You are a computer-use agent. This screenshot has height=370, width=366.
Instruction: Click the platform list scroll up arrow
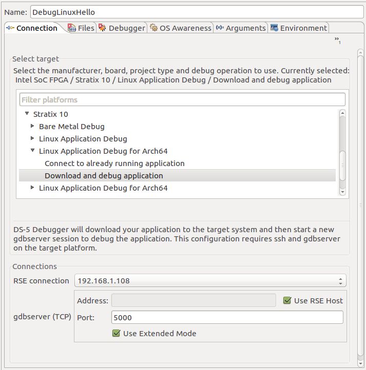click(342, 113)
